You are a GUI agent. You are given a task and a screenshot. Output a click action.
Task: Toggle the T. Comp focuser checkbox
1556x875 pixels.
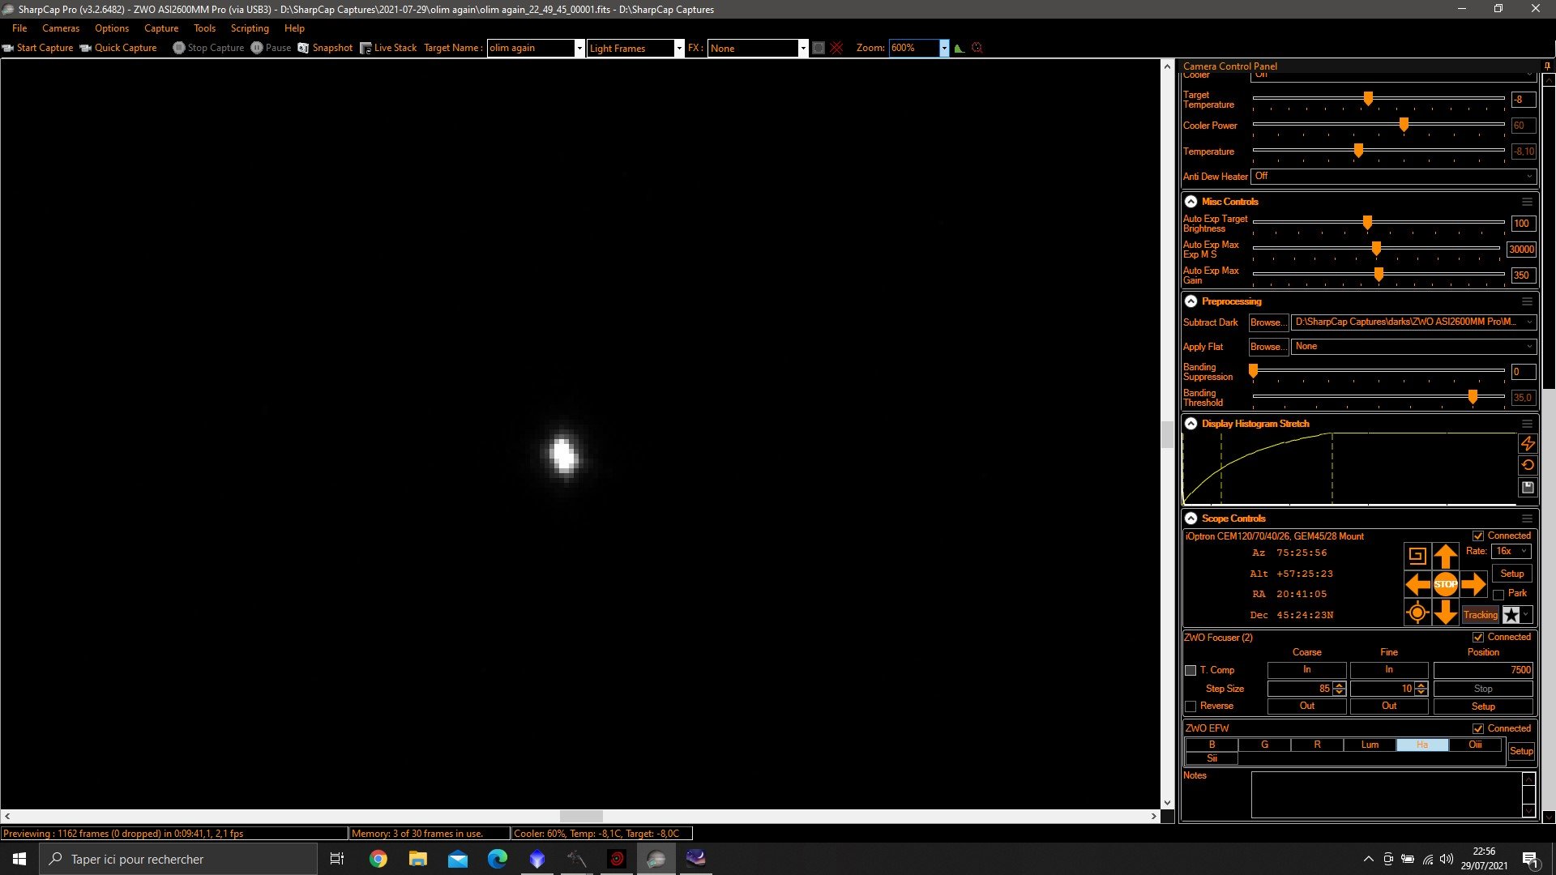tap(1191, 670)
